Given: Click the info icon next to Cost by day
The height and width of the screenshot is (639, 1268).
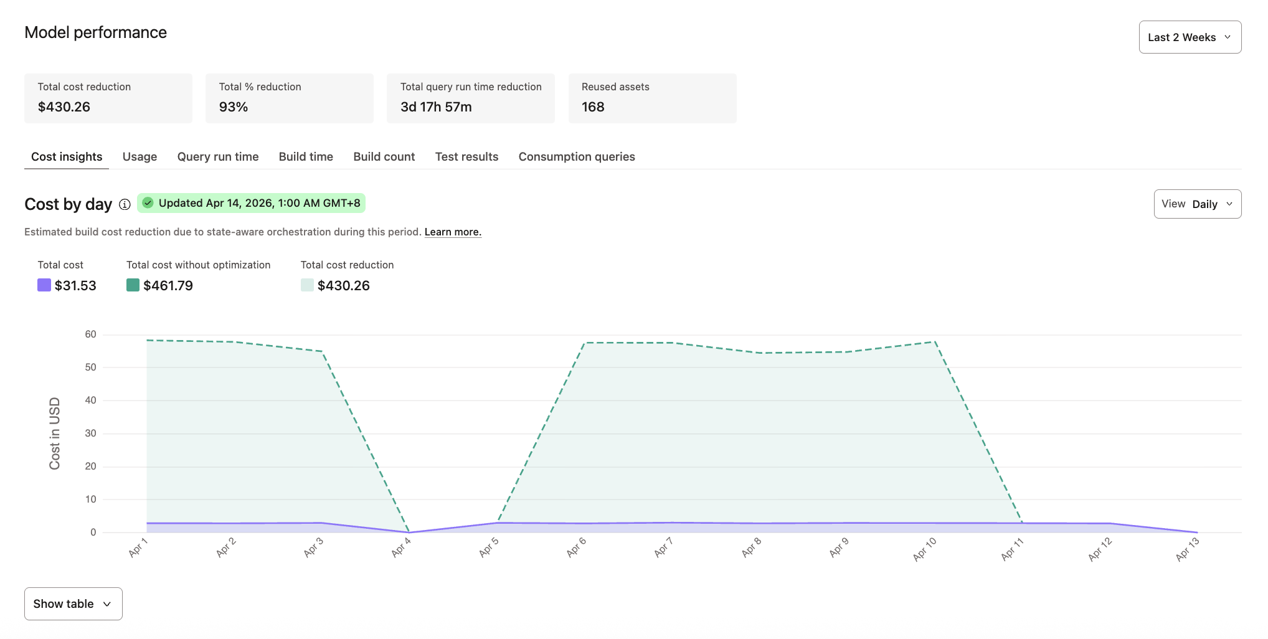Looking at the screenshot, I should [124, 204].
